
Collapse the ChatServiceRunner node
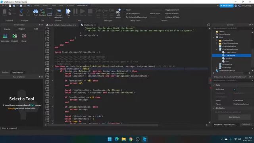pyautogui.click(x=217, y=49)
